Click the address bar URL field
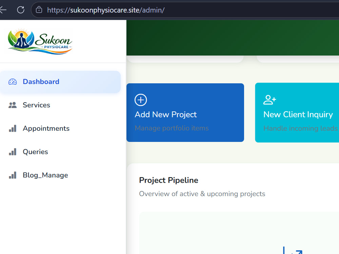The width and height of the screenshot is (339, 254). [x=186, y=10]
